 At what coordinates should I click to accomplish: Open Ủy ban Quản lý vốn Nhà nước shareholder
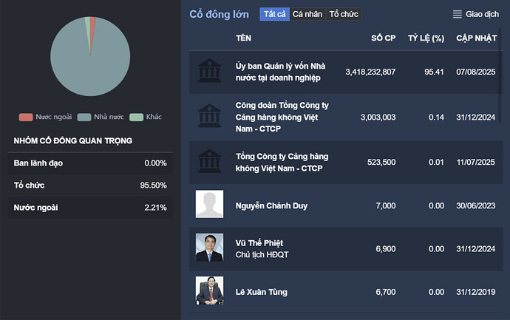coord(280,72)
